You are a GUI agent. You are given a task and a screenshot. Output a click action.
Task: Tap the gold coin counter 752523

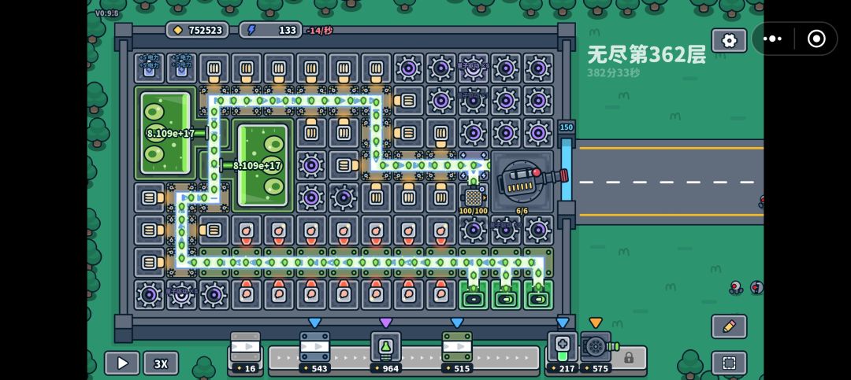click(x=198, y=31)
